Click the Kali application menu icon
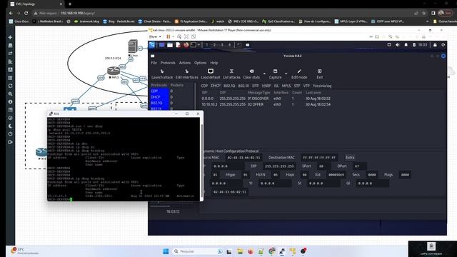The image size is (457, 257). 152,45
